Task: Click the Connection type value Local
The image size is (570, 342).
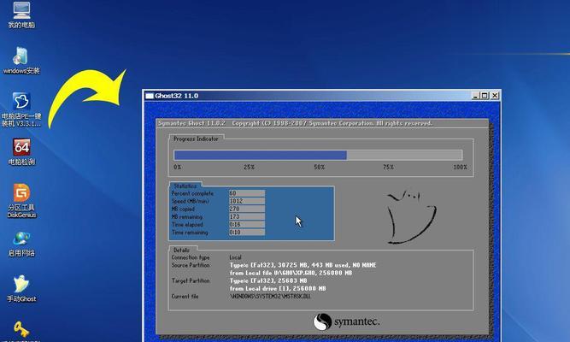Action: point(236,257)
